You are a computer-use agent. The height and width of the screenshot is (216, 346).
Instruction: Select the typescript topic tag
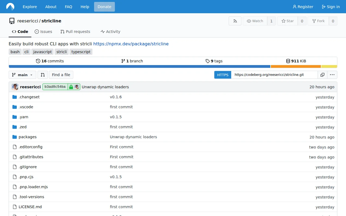pos(81,52)
